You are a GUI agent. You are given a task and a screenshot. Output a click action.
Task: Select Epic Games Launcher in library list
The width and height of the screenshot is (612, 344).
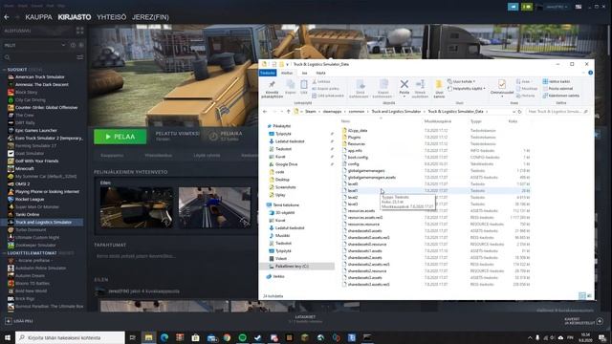click(x=36, y=130)
